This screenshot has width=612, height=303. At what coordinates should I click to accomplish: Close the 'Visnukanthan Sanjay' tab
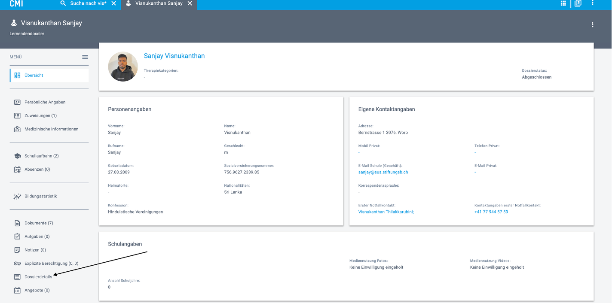[190, 3]
